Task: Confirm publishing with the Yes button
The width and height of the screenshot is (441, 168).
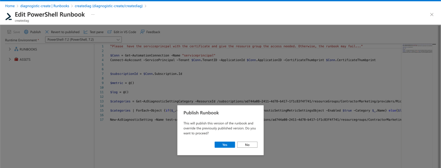Action: 225,145
